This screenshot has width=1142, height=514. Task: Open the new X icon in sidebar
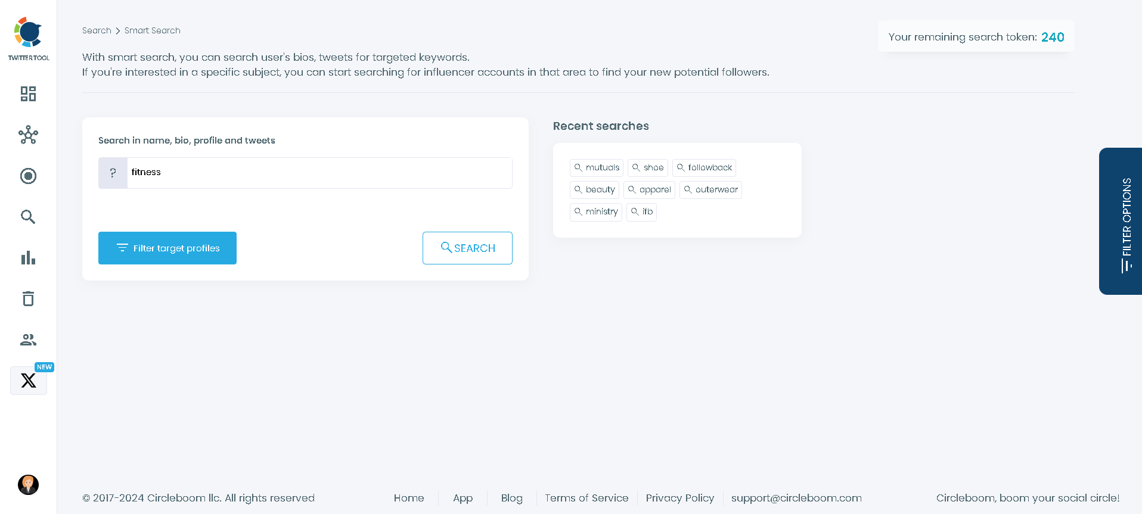tap(29, 380)
